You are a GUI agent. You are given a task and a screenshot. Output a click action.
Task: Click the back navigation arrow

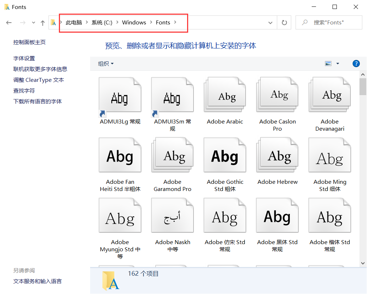[x=9, y=22]
